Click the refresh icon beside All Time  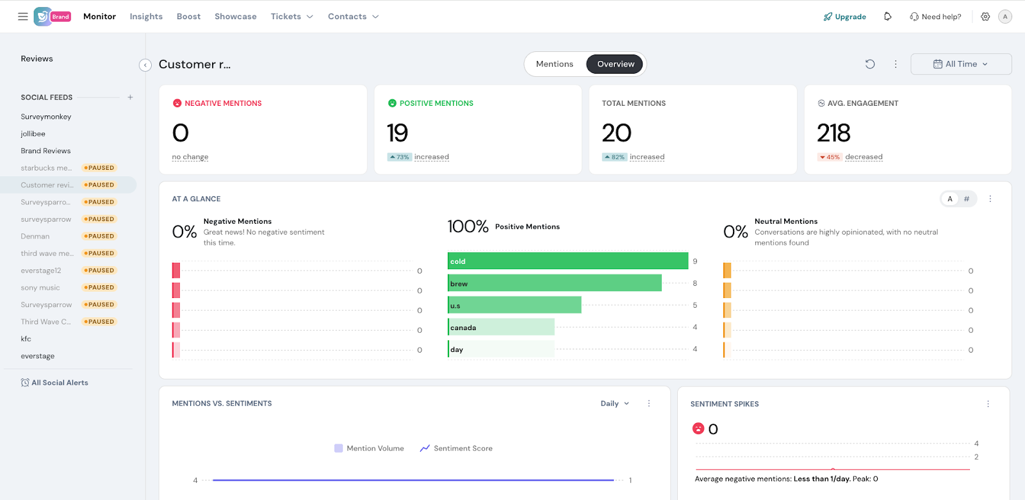tap(870, 64)
